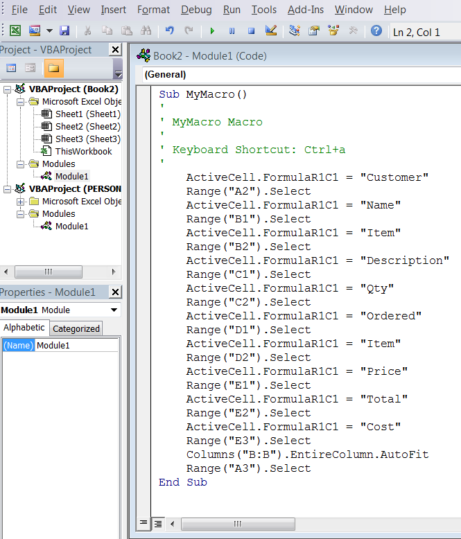This screenshot has width=461, height=539.
Task: Click the (Name) property value Module1
Action: (77, 346)
